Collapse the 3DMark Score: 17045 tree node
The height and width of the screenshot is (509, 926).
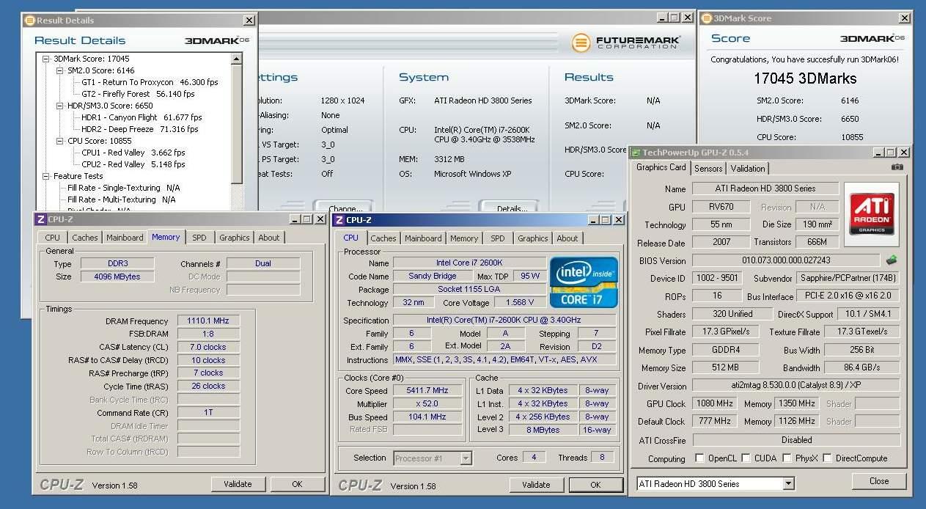45,59
